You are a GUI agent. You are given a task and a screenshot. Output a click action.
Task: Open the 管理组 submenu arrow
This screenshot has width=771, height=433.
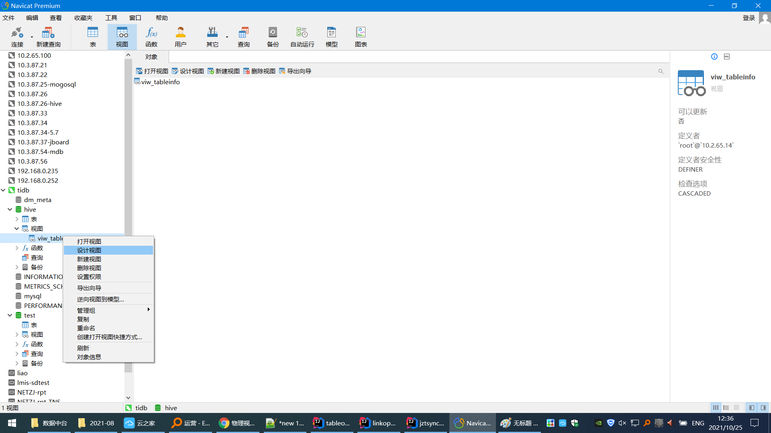tap(149, 310)
